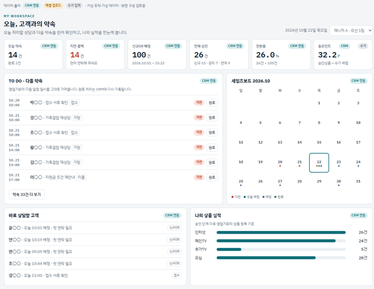Select today, 22, on the 세일즈보드 calendar
The width and height of the screenshot is (374, 289).
coord(319,163)
